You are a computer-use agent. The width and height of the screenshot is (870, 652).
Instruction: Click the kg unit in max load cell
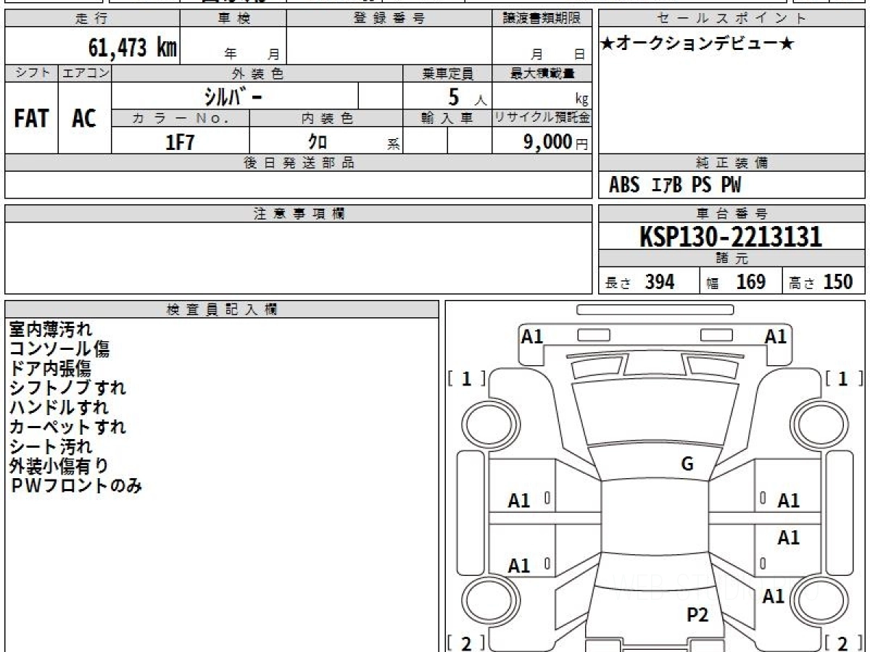[x=582, y=100]
